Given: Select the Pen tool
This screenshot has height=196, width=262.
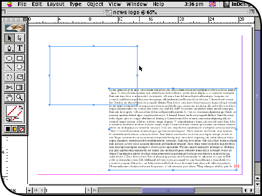Looking at the screenshot, I should click(x=9, y=48).
